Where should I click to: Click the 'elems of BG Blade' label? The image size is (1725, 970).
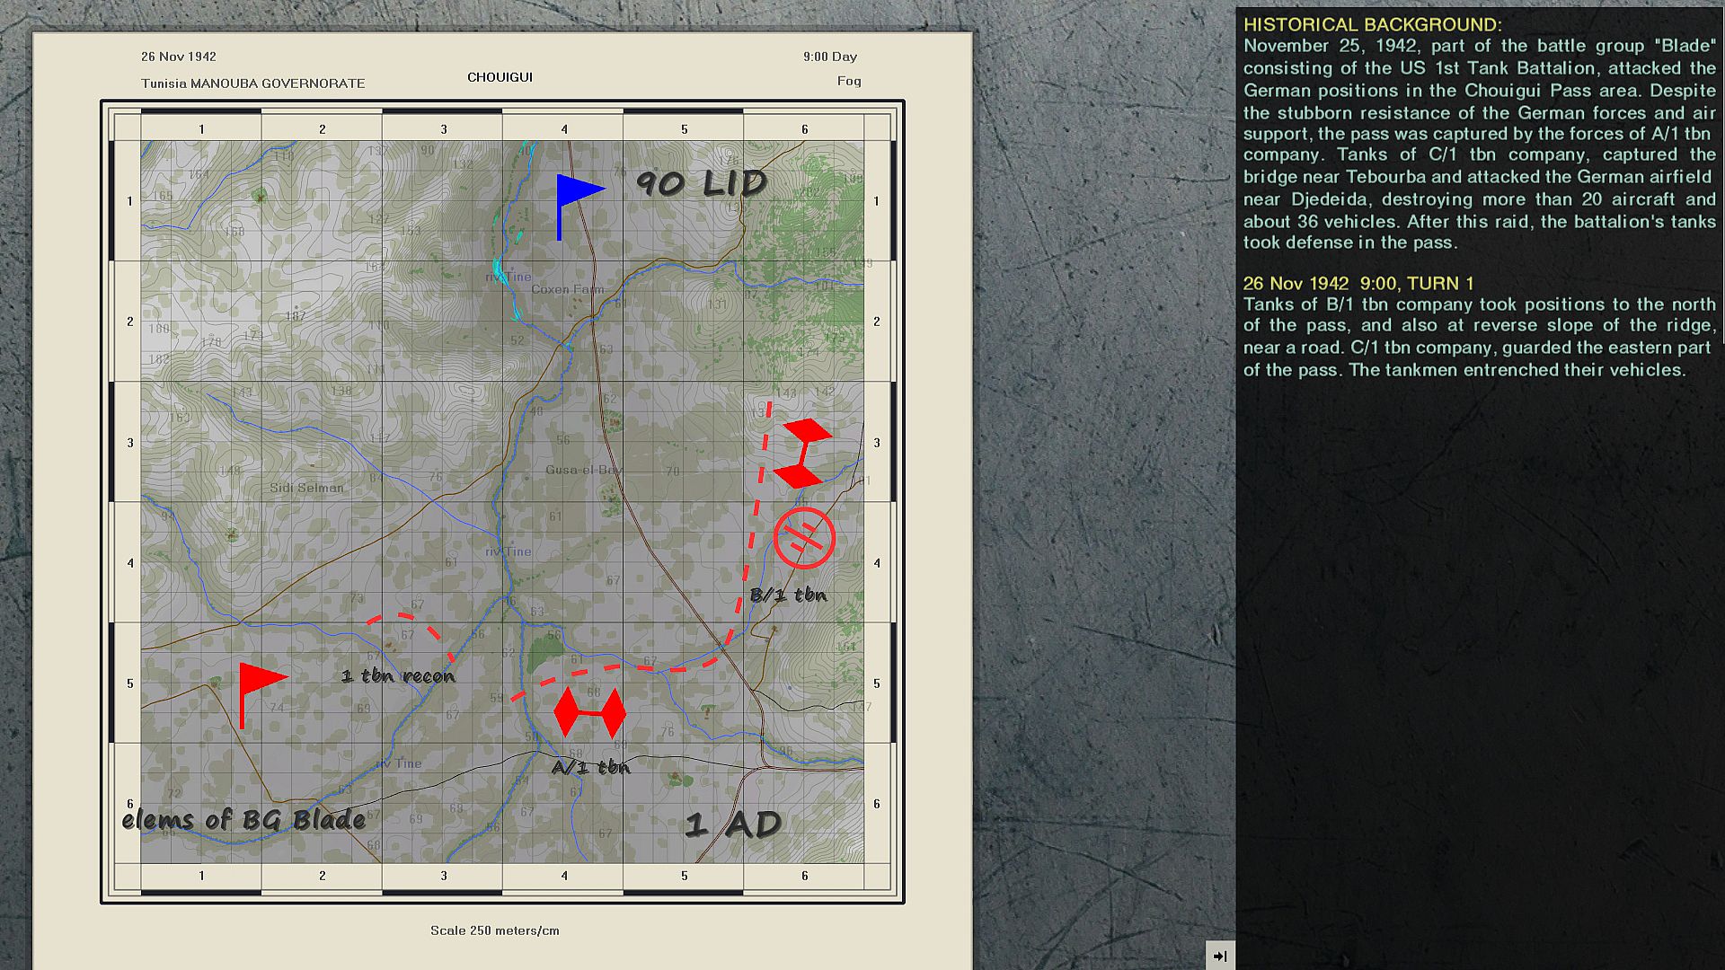[x=243, y=819]
